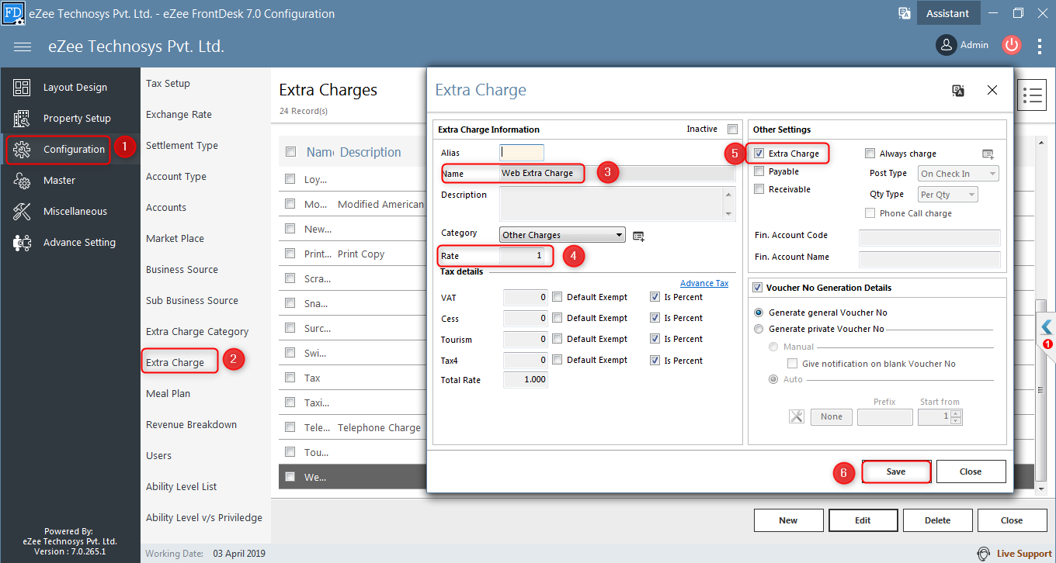Open the Category dropdown
The height and width of the screenshot is (563, 1056).
coord(562,235)
